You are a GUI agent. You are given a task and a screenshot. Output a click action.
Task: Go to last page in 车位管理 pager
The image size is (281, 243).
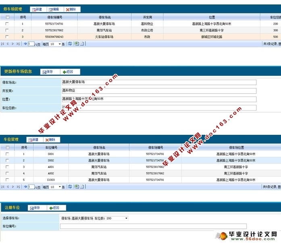[x=18, y=186]
